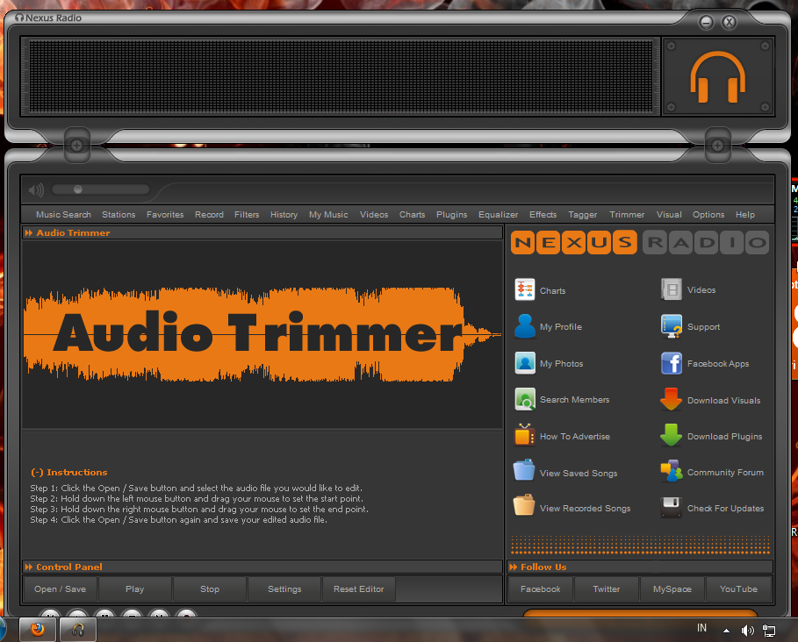Click the Check For Updates disk icon

[672, 507]
